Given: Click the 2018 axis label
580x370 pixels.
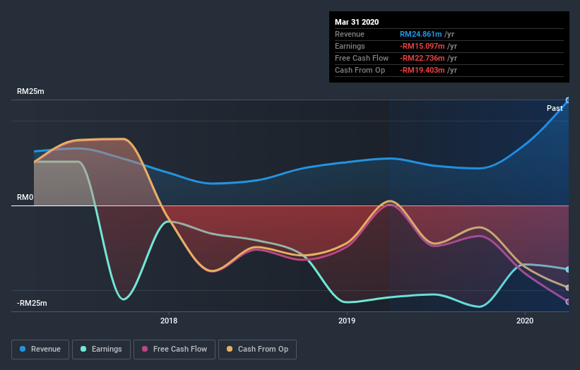Looking at the screenshot, I should (x=169, y=321).
